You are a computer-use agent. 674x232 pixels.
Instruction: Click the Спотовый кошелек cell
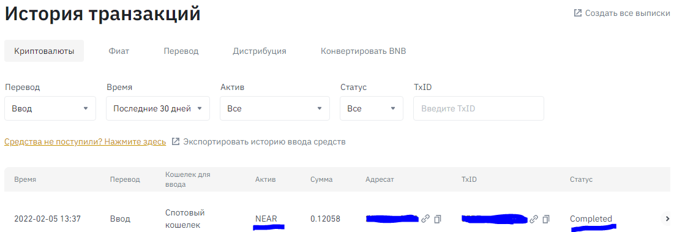tap(185, 219)
